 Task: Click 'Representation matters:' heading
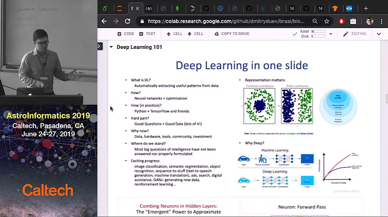point(265,80)
